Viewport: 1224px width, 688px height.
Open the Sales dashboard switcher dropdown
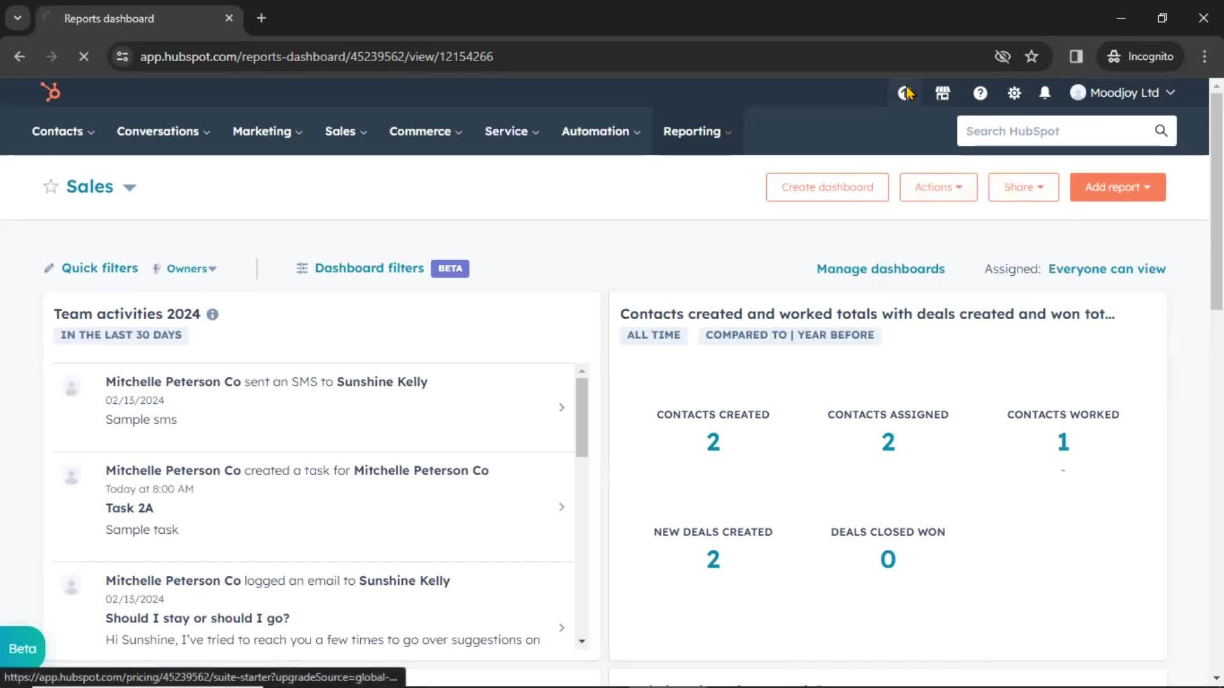point(129,187)
